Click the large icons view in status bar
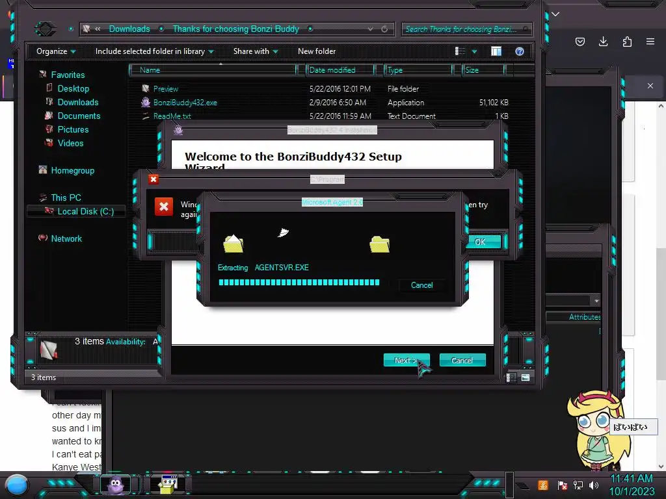The height and width of the screenshot is (499, 666). point(526,377)
